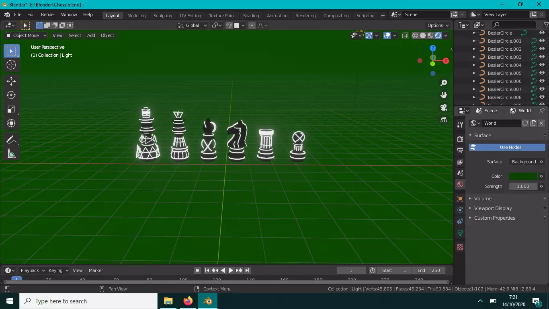This screenshot has width=549, height=309.
Task: Toggle X-ray mode in viewport header
Action: pyautogui.click(x=405, y=35)
